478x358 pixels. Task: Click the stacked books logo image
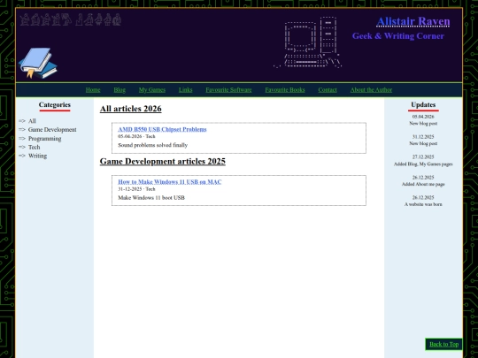(38, 63)
